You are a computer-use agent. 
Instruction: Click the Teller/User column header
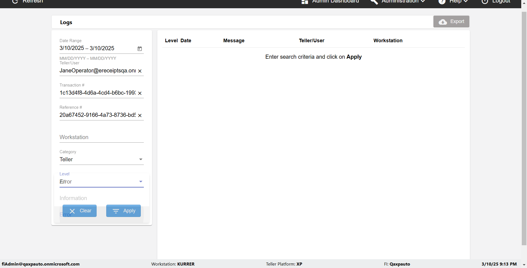312,41
